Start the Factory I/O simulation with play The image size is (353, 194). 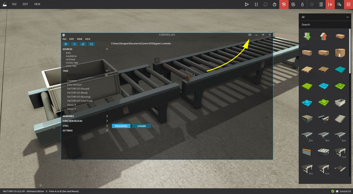point(247,4)
